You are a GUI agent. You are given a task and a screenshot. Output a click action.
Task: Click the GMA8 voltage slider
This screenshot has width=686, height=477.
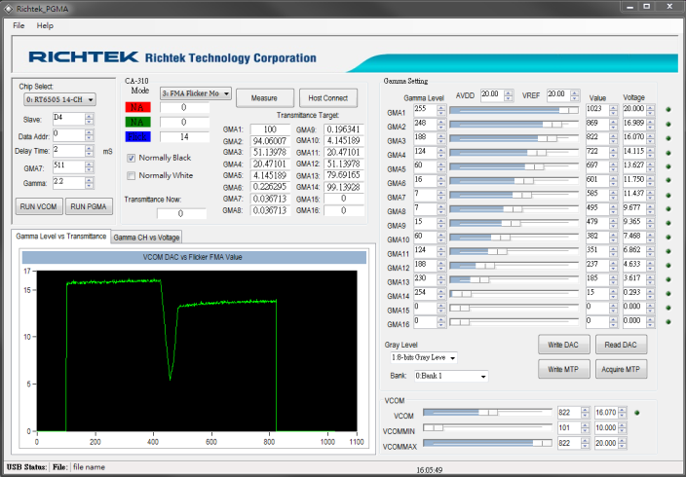514,209
